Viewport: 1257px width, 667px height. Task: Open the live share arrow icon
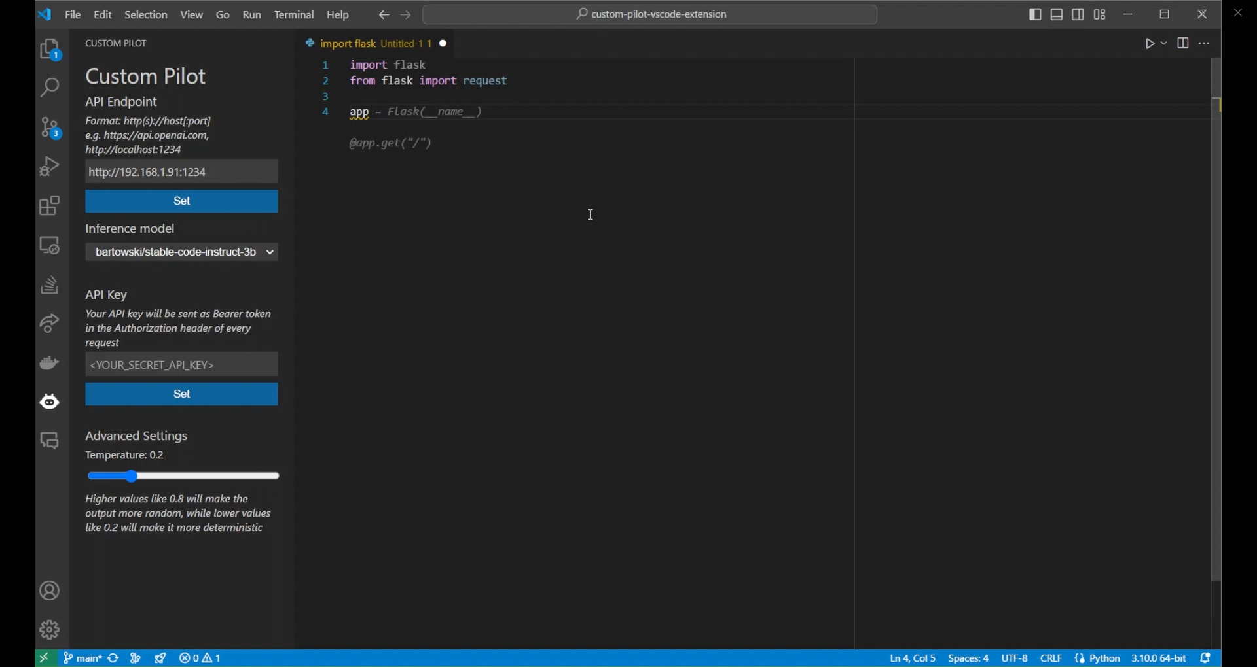50,324
